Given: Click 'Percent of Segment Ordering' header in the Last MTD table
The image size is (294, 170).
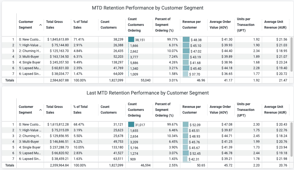Looking at the screenshot, I should pyautogui.click(x=164, y=110).
